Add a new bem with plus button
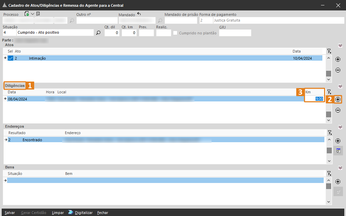The image size is (346, 216). pos(338,182)
